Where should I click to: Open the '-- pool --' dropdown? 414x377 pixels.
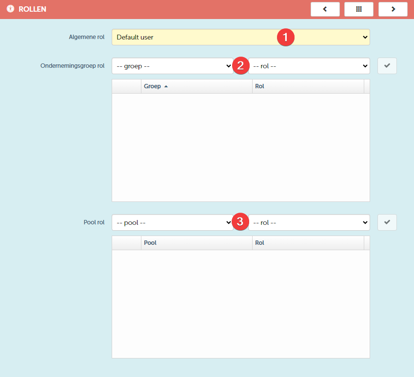pos(173,222)
